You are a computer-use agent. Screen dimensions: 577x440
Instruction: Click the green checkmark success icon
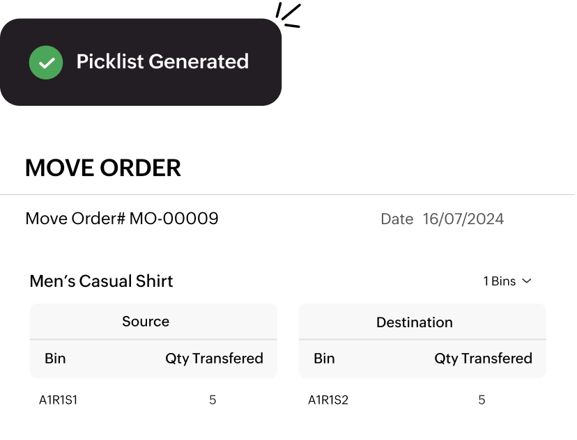click(x=46, y=62)
